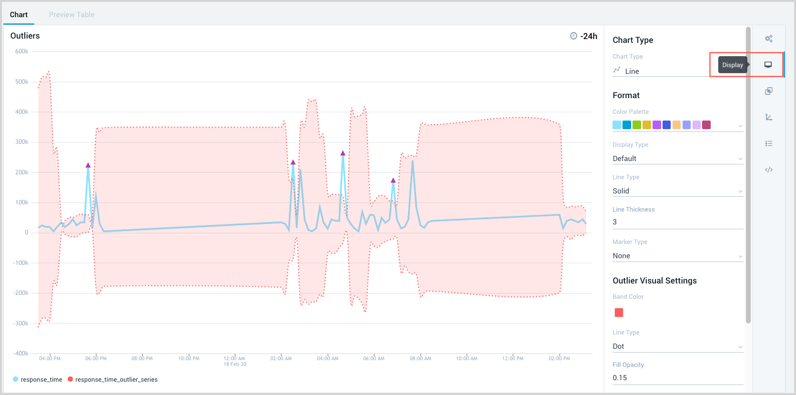
Task: Click the line chart icon beside Line
Action: (x=617, y=70)
